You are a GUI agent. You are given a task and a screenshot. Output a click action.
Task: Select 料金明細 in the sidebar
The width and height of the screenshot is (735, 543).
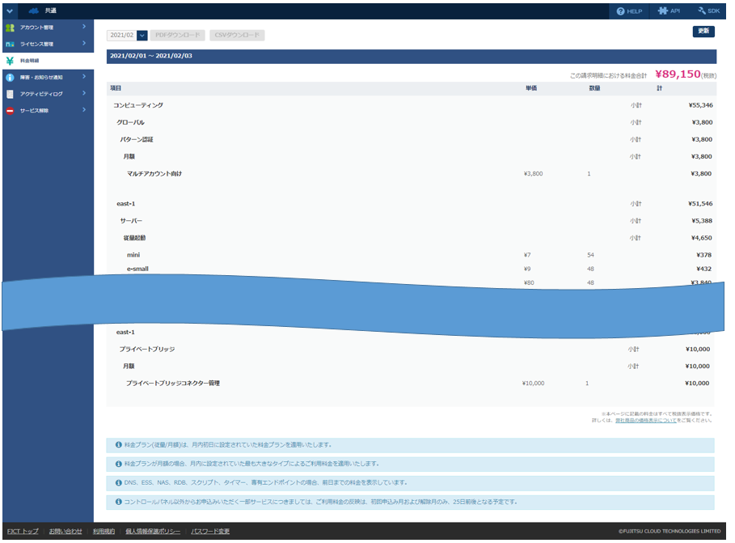30,61
